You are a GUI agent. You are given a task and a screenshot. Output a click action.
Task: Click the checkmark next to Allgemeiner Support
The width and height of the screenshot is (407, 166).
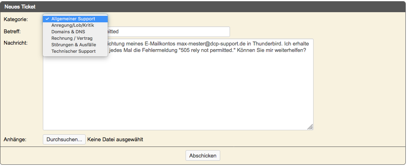47,19
